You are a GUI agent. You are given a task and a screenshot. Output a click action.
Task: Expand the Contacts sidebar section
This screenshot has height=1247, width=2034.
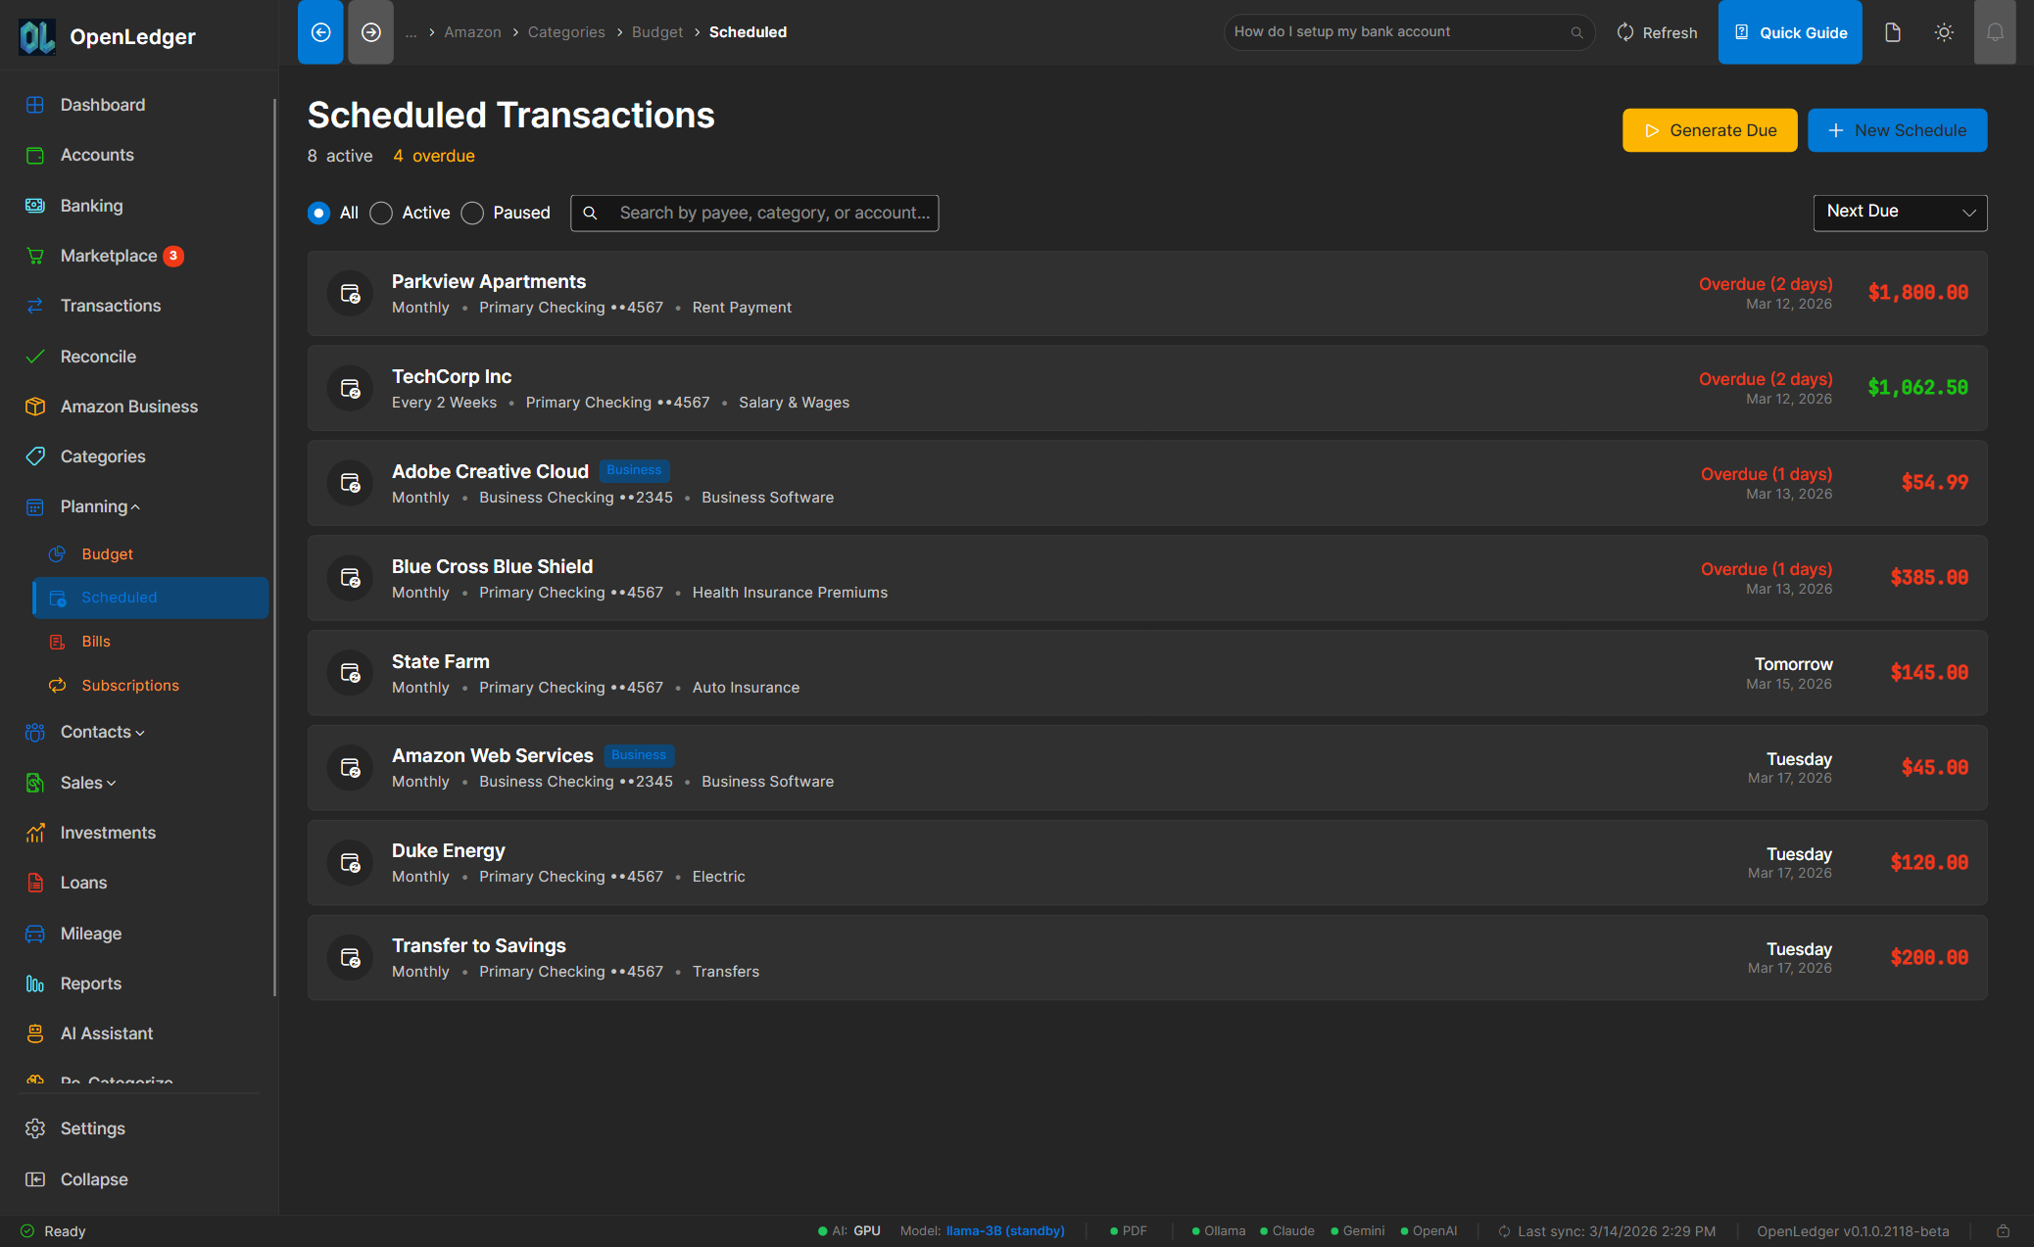pos(95,732)
